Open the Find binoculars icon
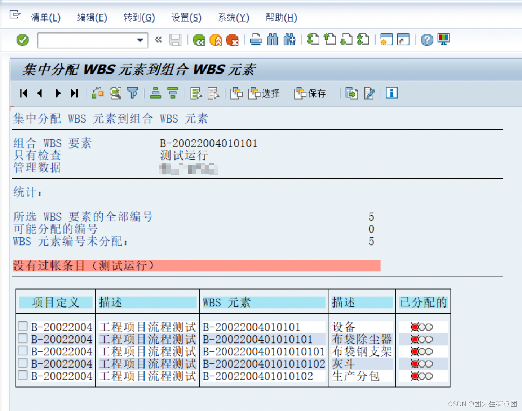This screenshot has width=522, height=411. click(273, 40)
